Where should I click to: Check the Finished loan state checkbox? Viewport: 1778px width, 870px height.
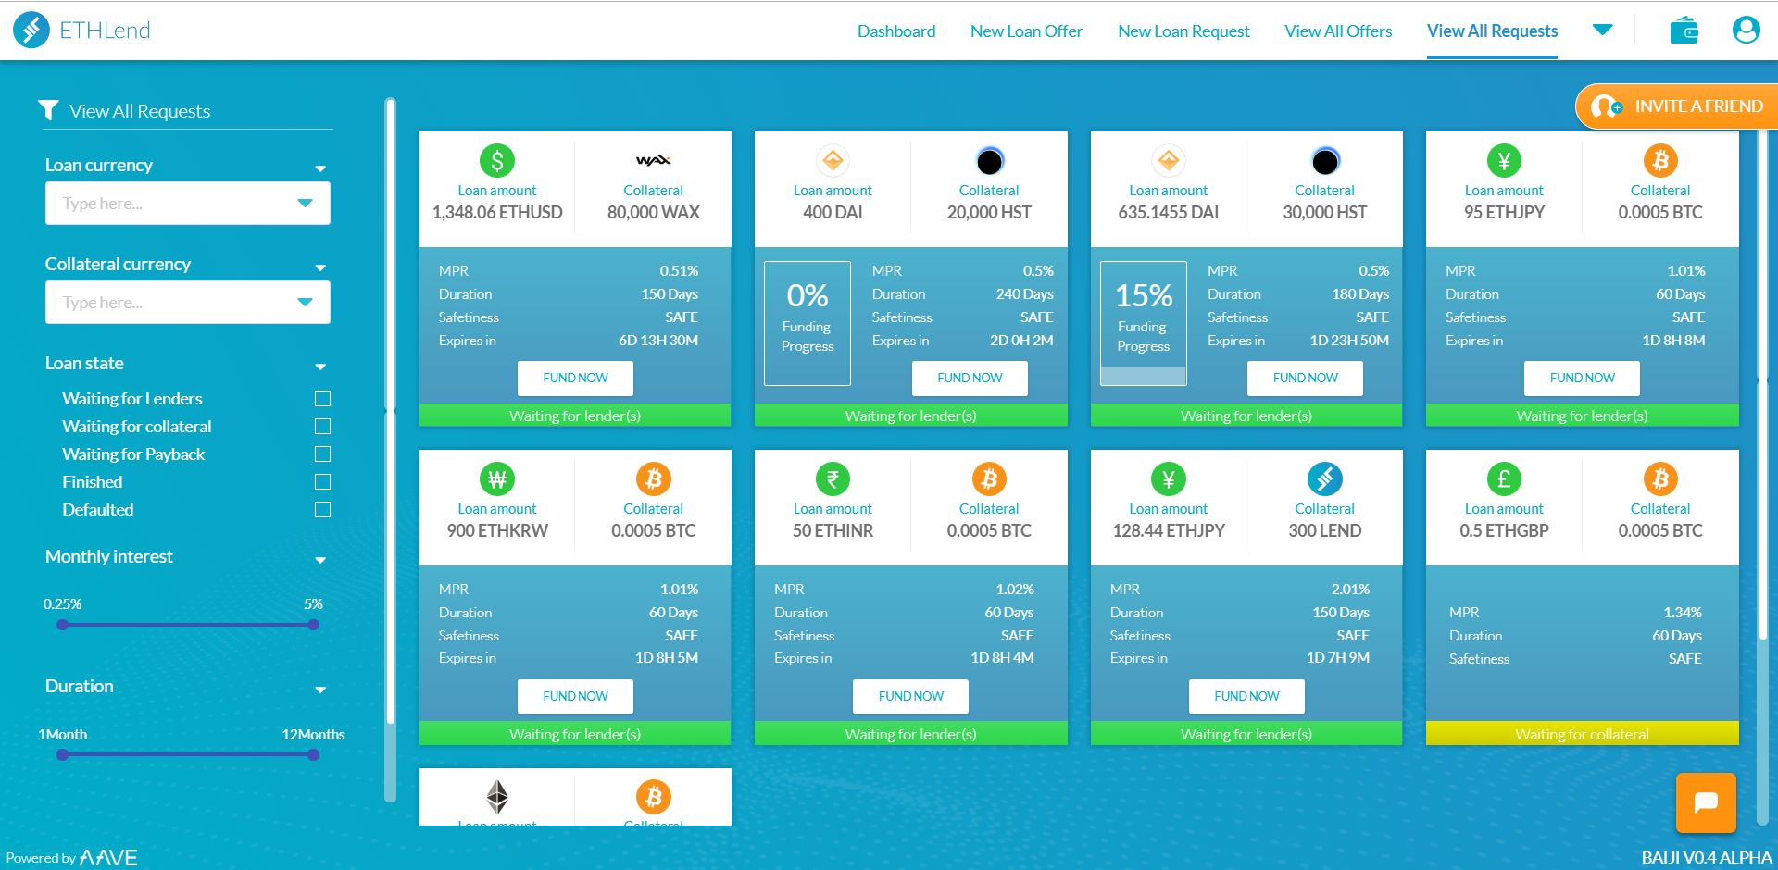click(x=322, y=482)
